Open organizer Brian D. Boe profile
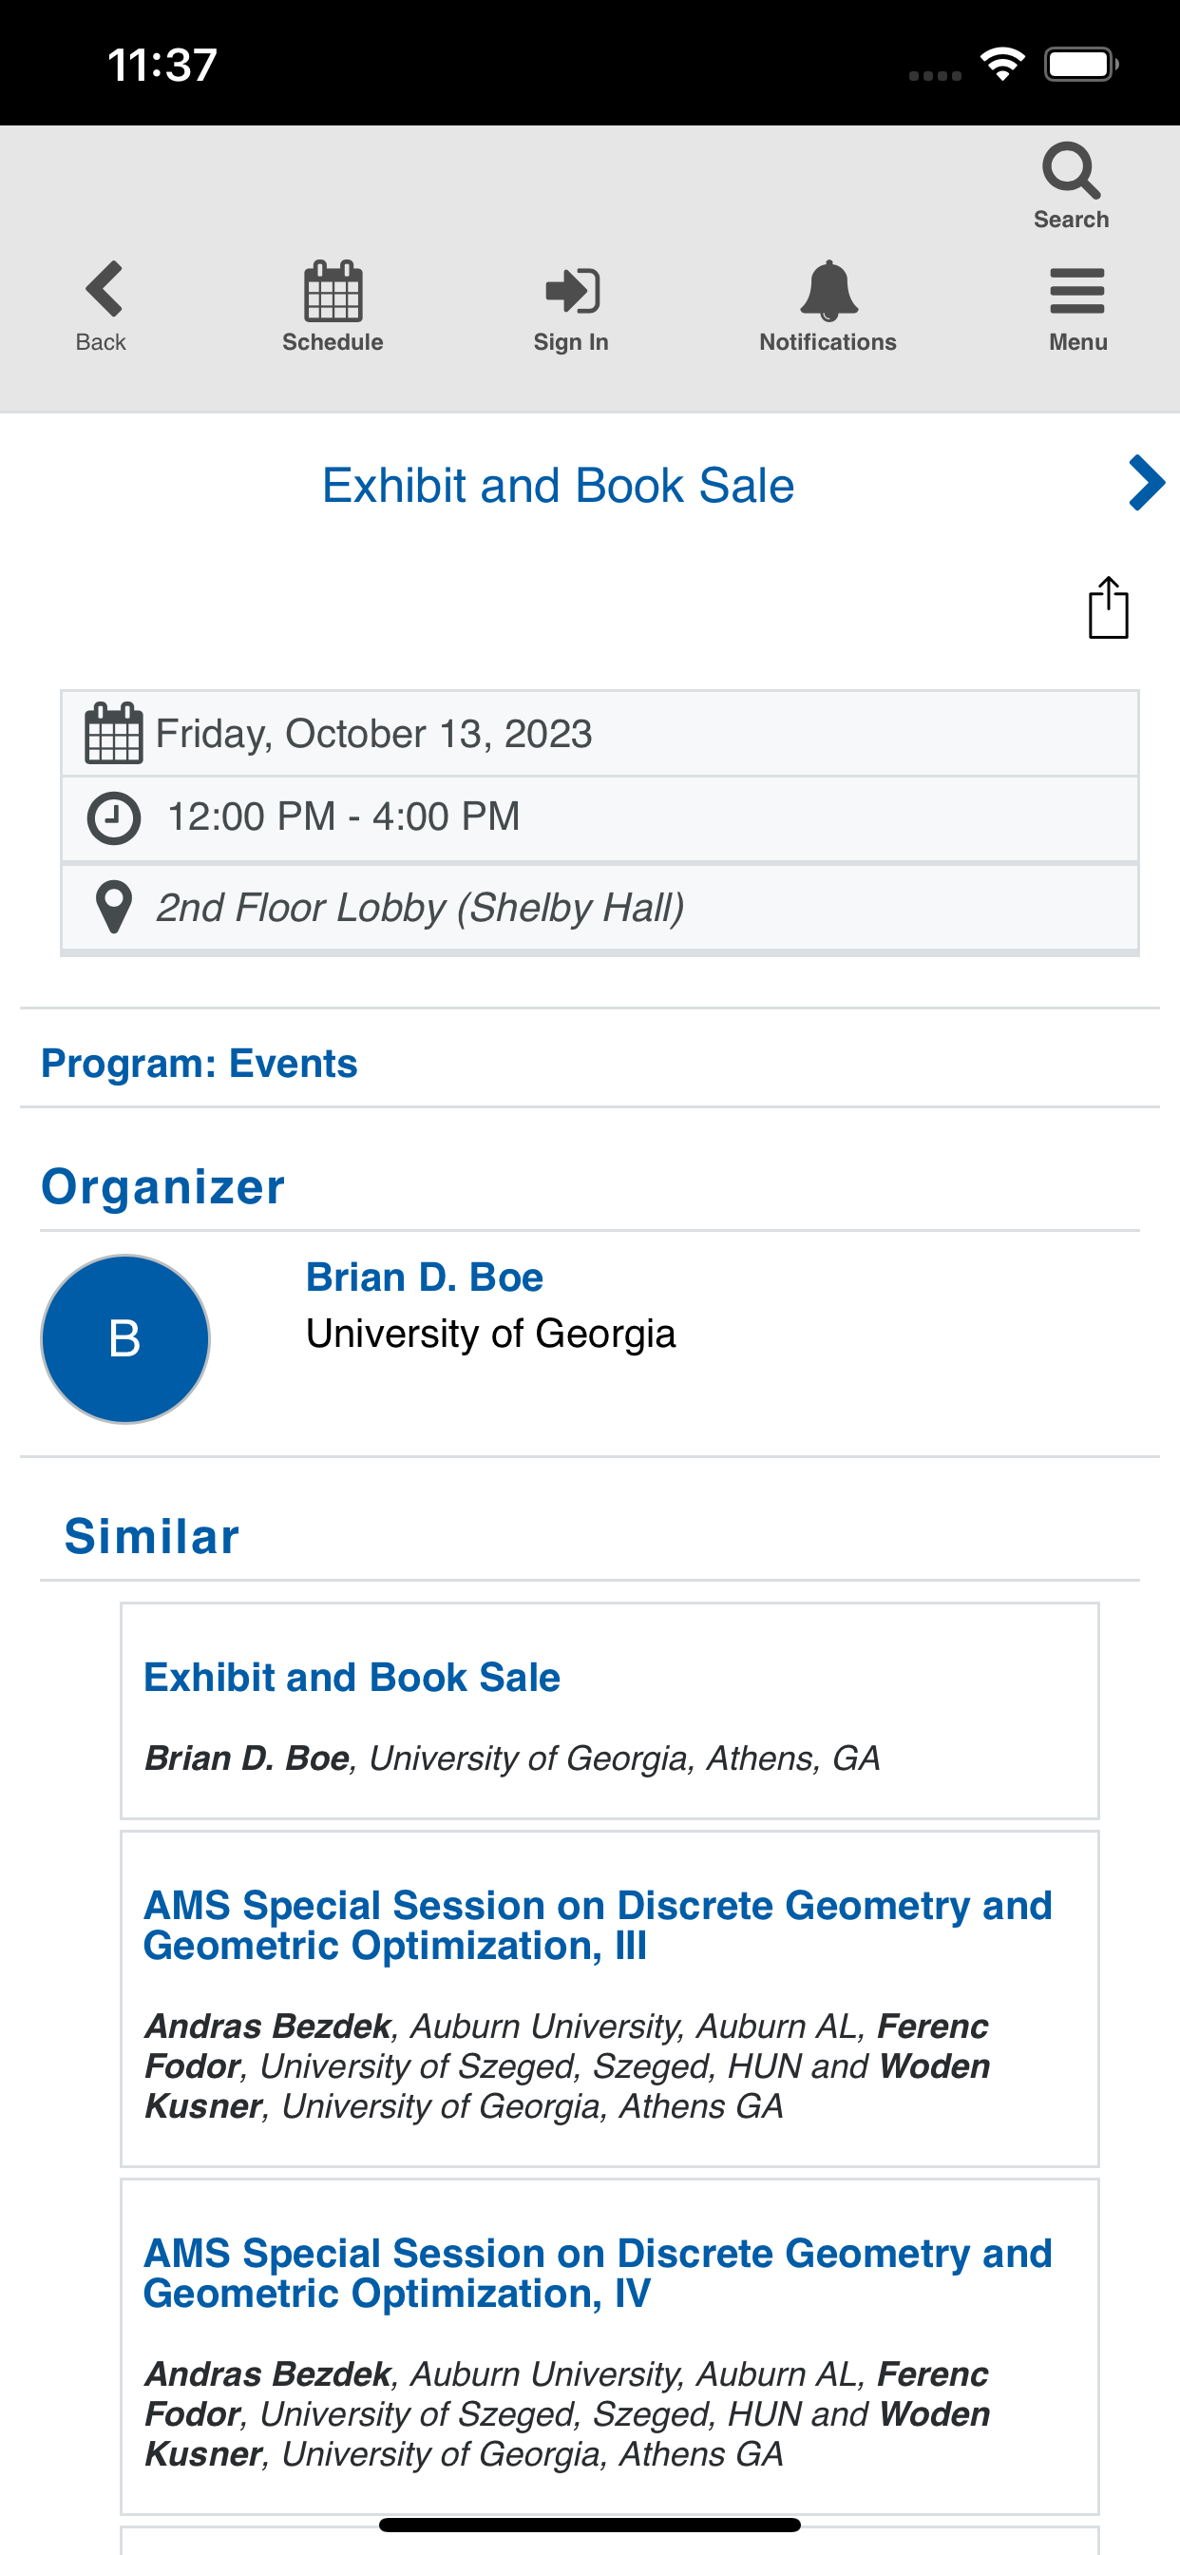The height and width of the screenshot is (2555, 1180). click(425, 1277)
